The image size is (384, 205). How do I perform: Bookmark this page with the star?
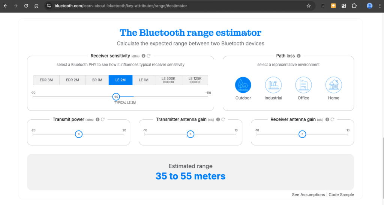click(x=309, y=6)
